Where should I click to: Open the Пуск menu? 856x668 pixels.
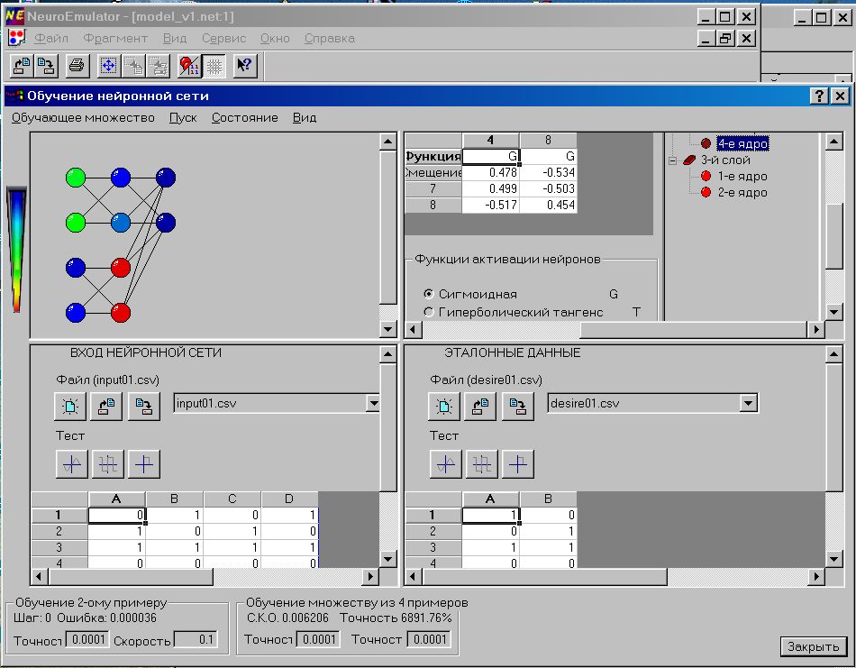click(182, 117)
